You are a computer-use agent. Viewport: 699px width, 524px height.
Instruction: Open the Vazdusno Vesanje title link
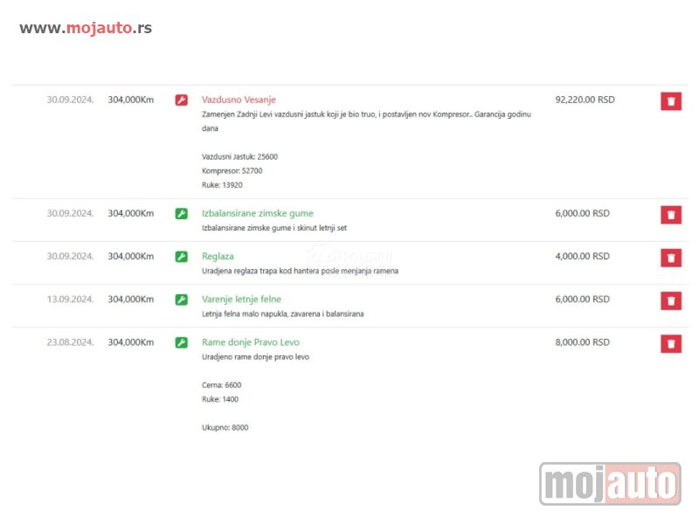(239, 100)
